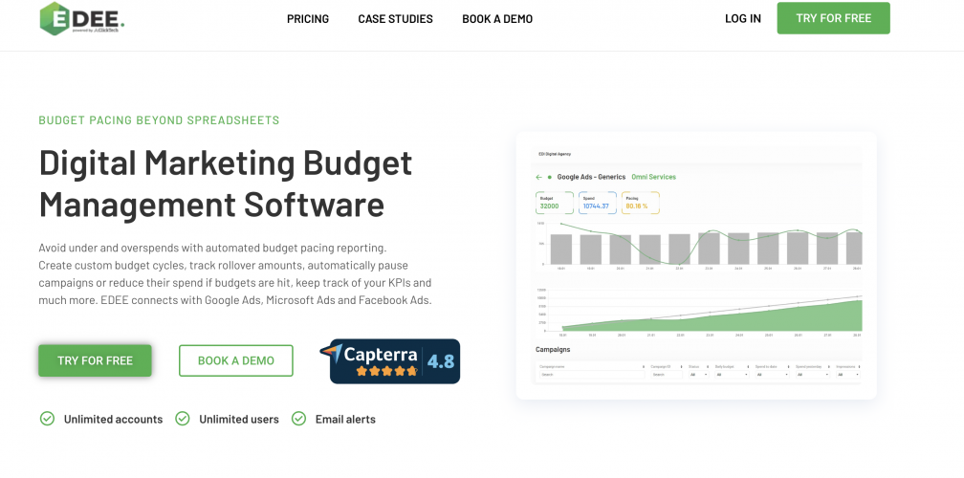Click the green cumulative spend area chart

(x=698, y=312)
